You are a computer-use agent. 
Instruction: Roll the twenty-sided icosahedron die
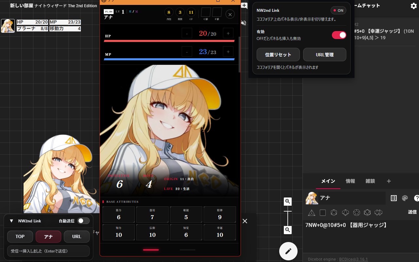point(367,213)
